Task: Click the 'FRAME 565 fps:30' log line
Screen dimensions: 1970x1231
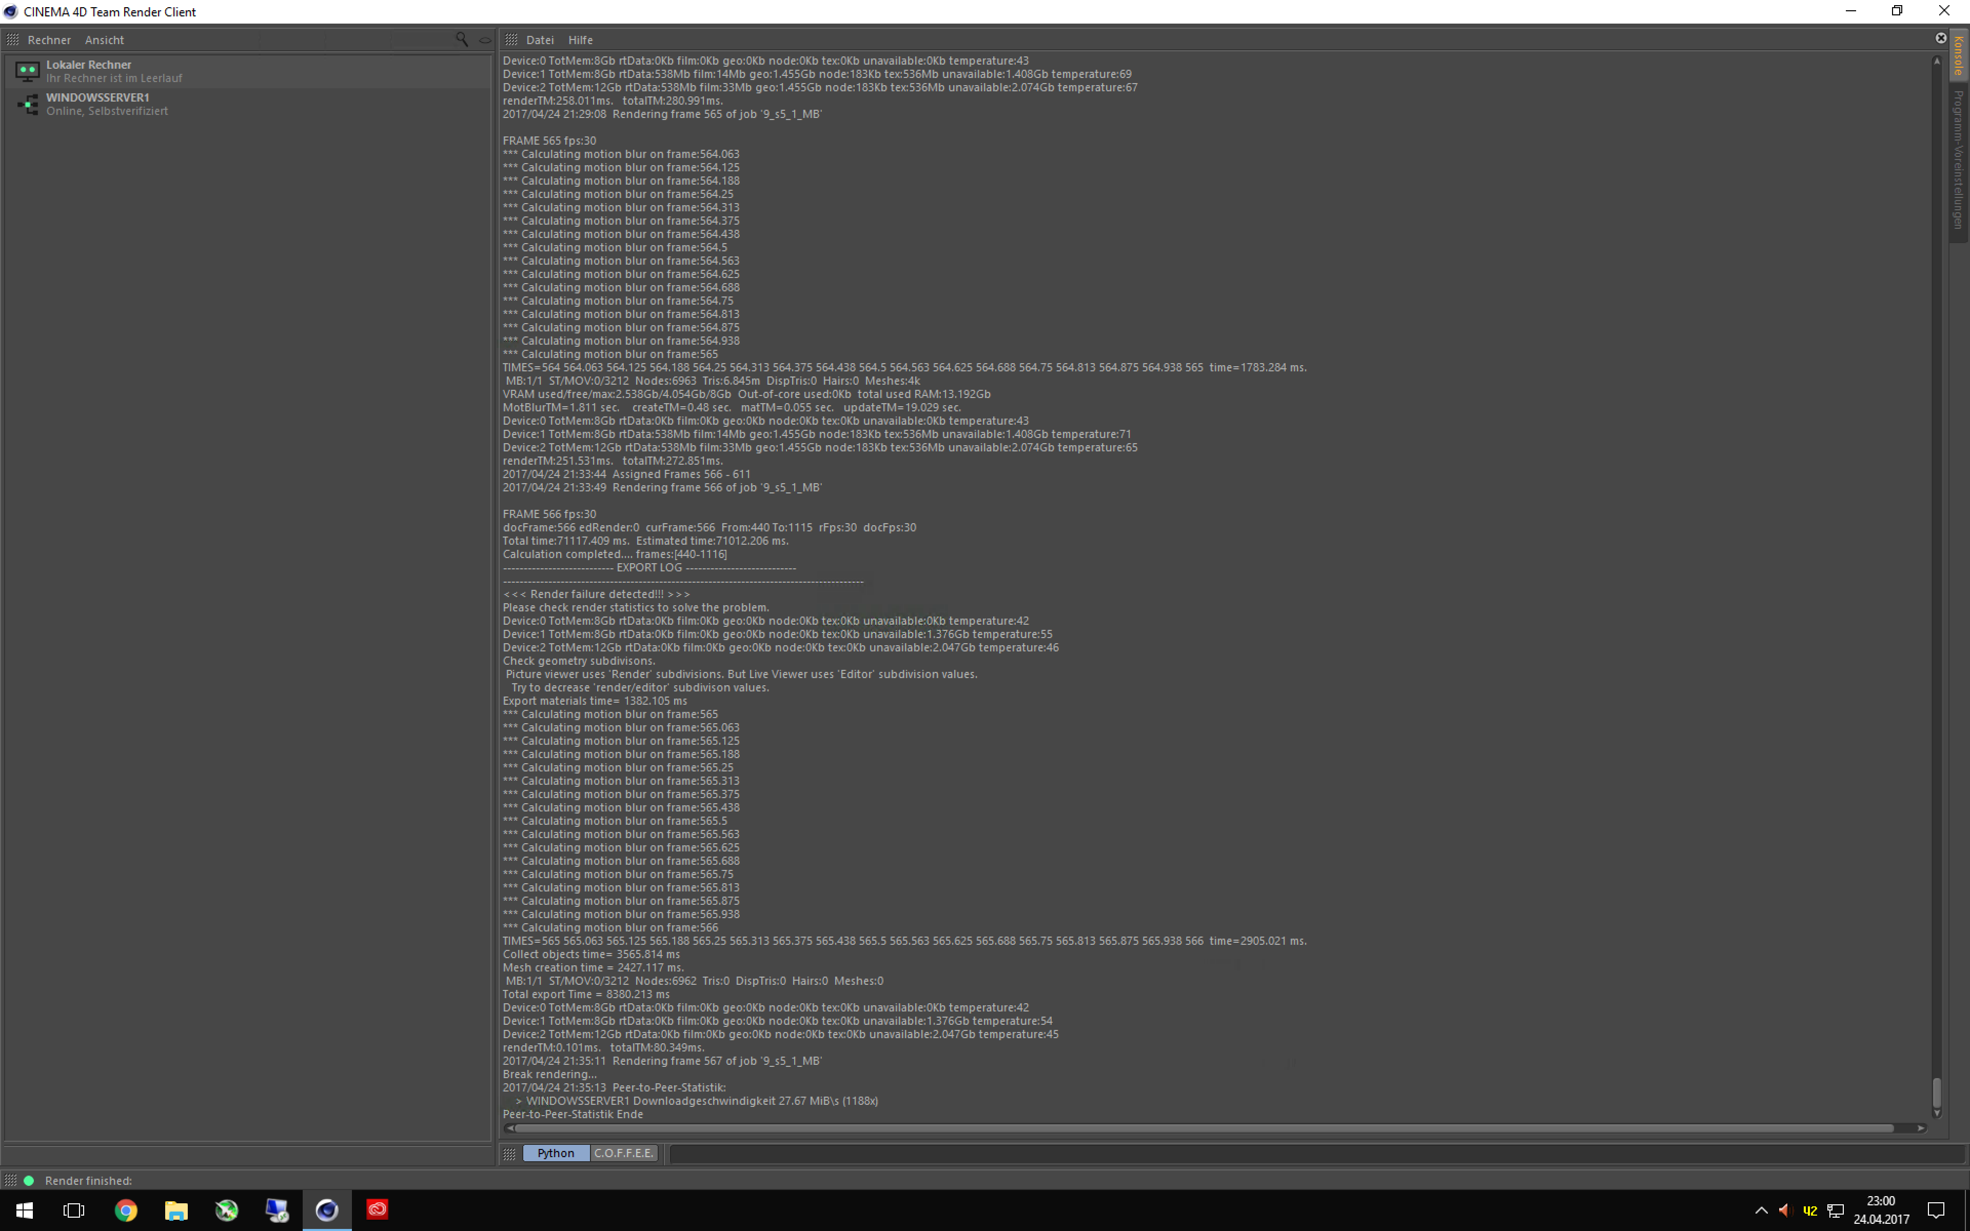Action: (549, 141)
